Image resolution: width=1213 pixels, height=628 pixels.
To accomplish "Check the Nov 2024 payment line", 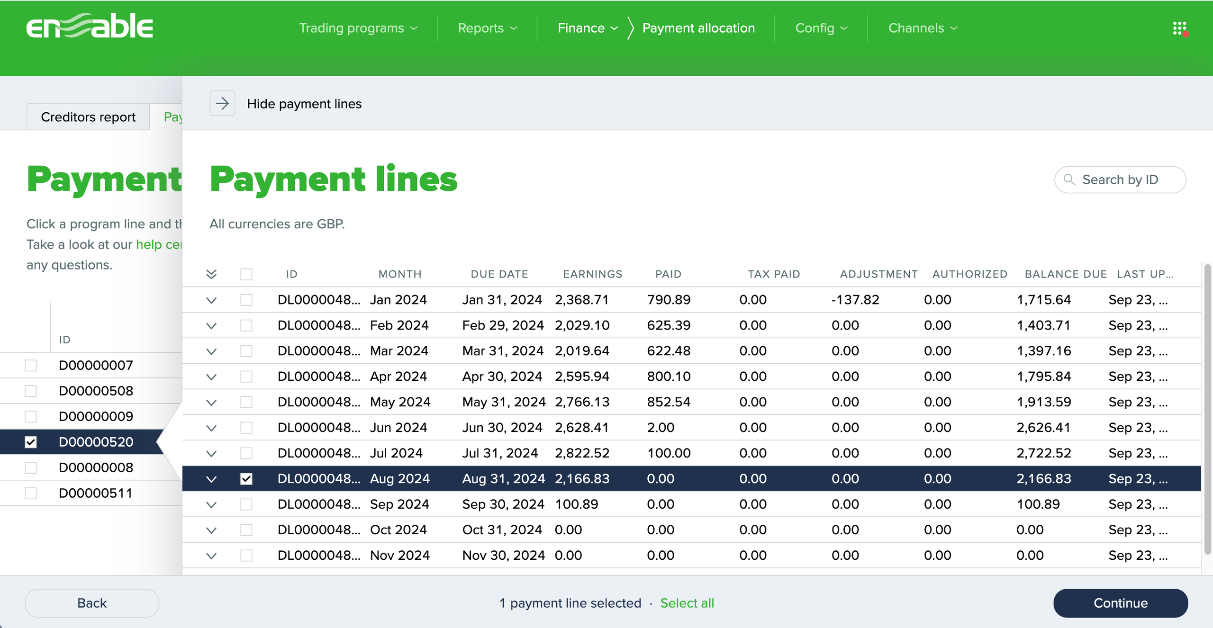I will pyautogui.click(x=246, y=556).
